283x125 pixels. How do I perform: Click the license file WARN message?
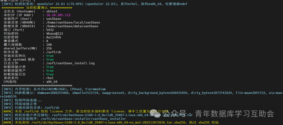click(85, 111)
